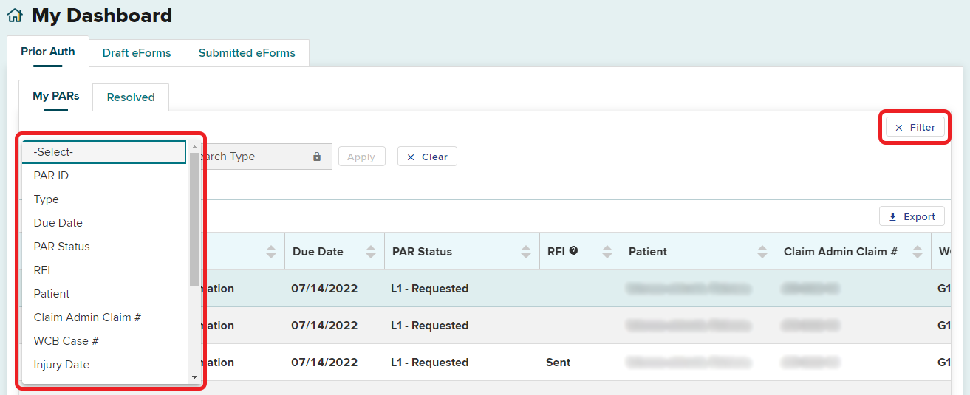Sort by Claim Admin Claim # arrows
Viewport: 970px width, 395px height.
click(x=918, y=252)
